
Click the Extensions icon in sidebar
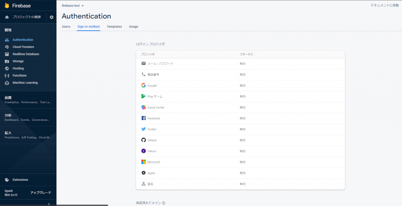[x=7, y=180]
